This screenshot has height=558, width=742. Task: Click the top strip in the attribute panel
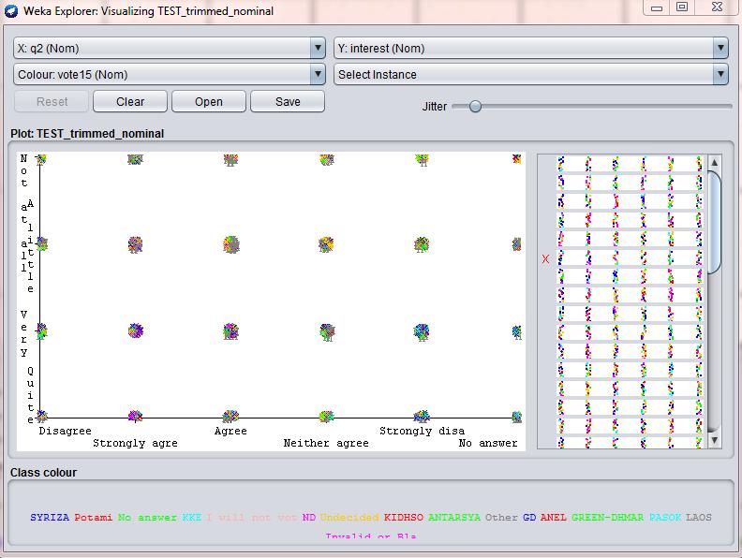coord(630,164)
